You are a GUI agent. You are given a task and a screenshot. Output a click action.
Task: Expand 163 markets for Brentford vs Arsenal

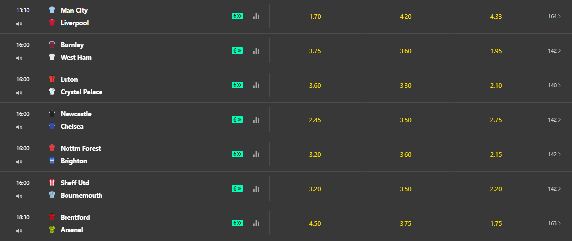pyautogui.click(x=555, y=223)
